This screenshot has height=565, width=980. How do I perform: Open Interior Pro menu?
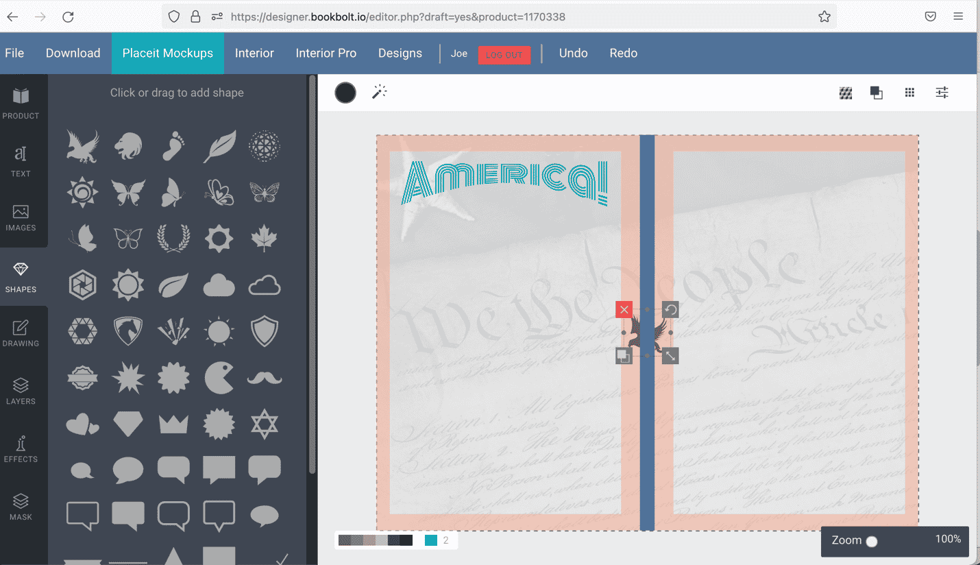pyautogui.click(x=326, y=53)
